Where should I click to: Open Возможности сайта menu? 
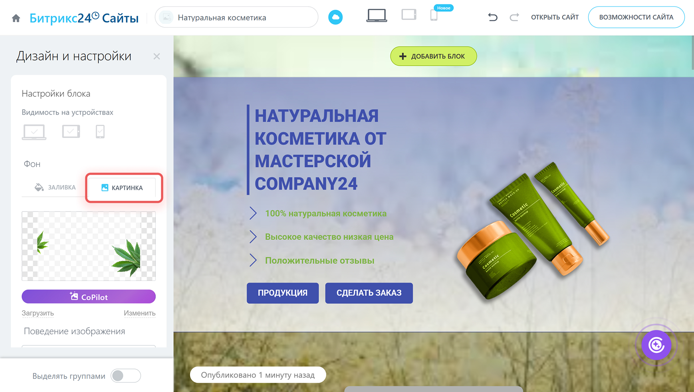point(636,17)
